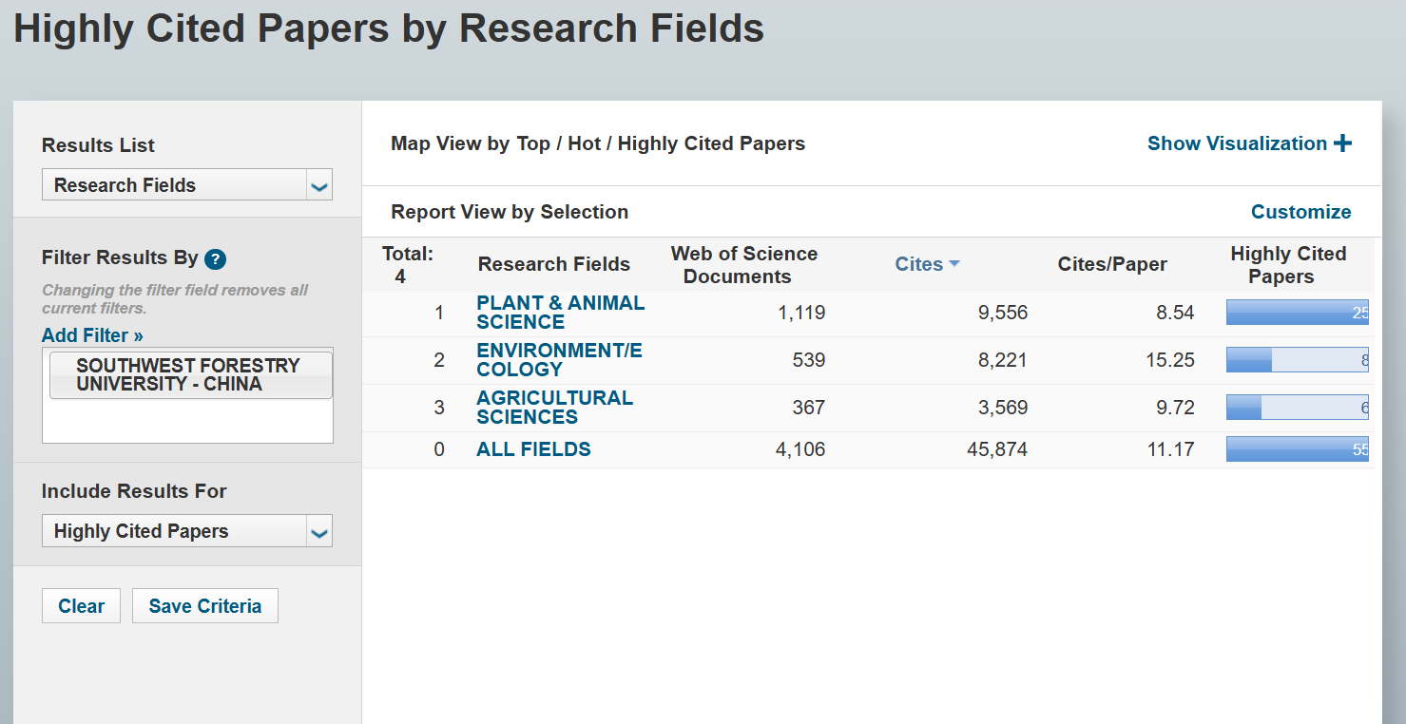Click the Add Filter link
Viewport: 1406px width, 724px height.
pyautogui.click(x=92, y=335)
